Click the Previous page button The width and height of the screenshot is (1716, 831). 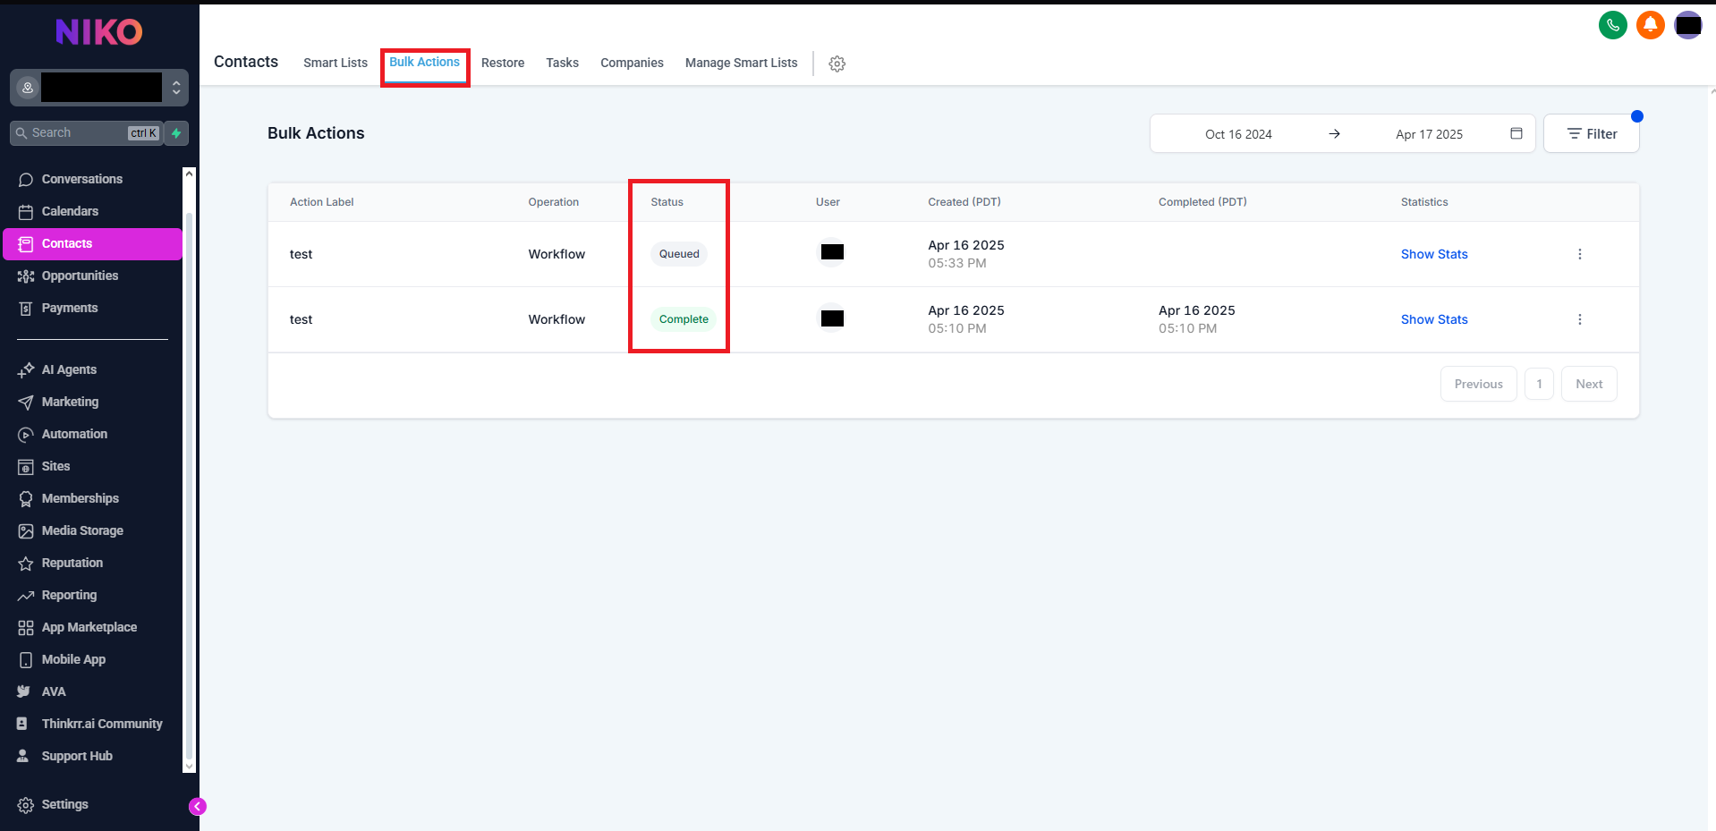pyautogui.click(x=1478, y=384)
